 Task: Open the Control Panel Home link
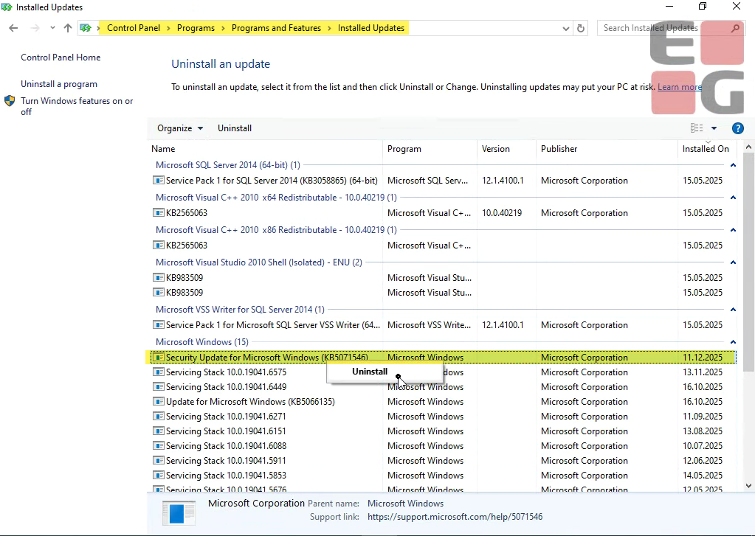point(61,58)
